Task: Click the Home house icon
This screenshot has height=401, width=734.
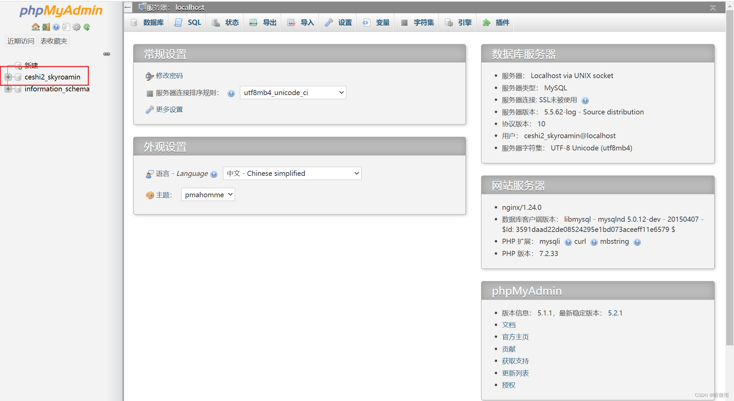Action: (x=35, y=27)
